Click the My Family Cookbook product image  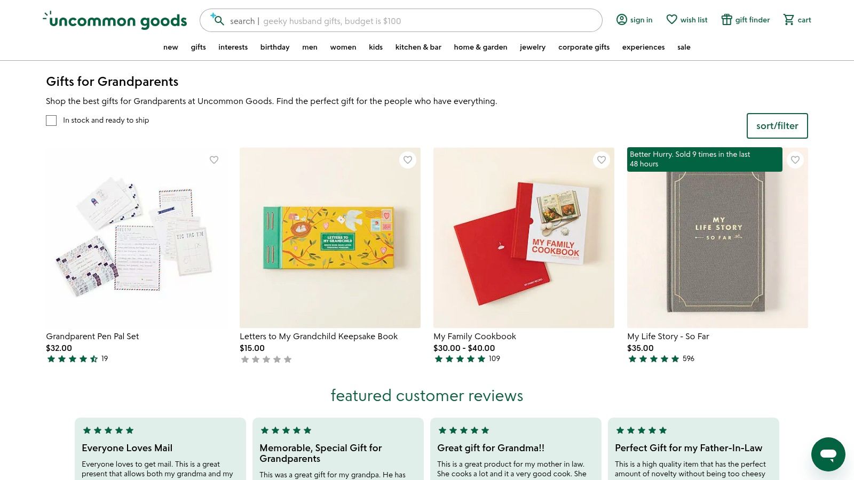(524, 238)
